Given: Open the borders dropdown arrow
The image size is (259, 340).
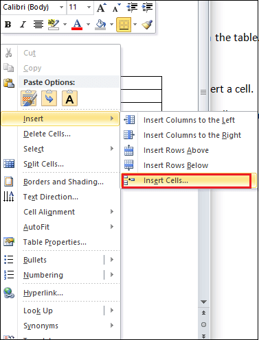Looking at the screenshot, I should click(135, 24).
